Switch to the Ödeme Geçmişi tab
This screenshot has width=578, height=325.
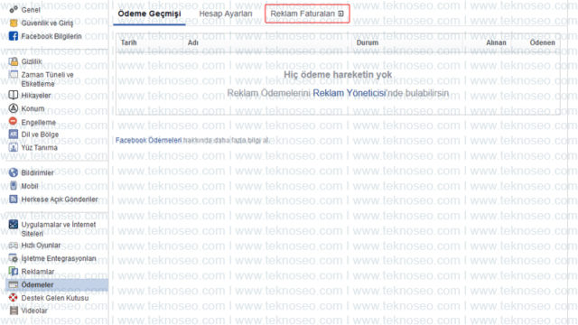[149, 14]
